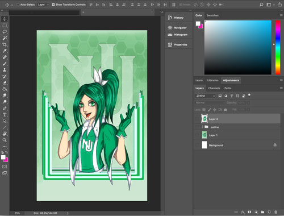
Task: Toggle type layer filter
Action: coord(232,96)
